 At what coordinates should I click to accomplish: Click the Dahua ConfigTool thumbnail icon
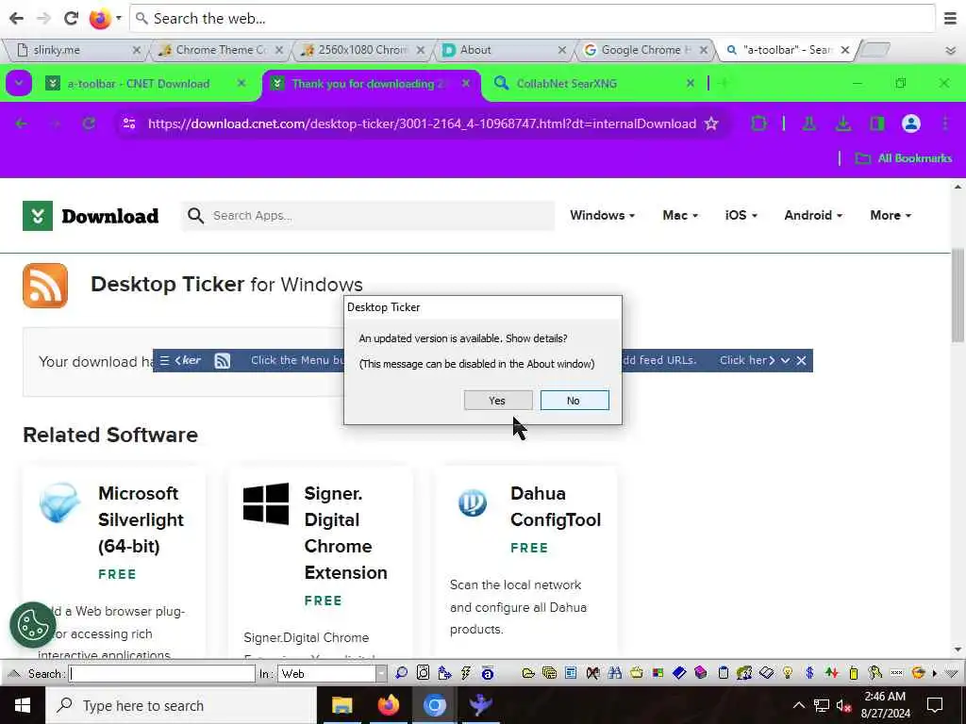[473, 503]
